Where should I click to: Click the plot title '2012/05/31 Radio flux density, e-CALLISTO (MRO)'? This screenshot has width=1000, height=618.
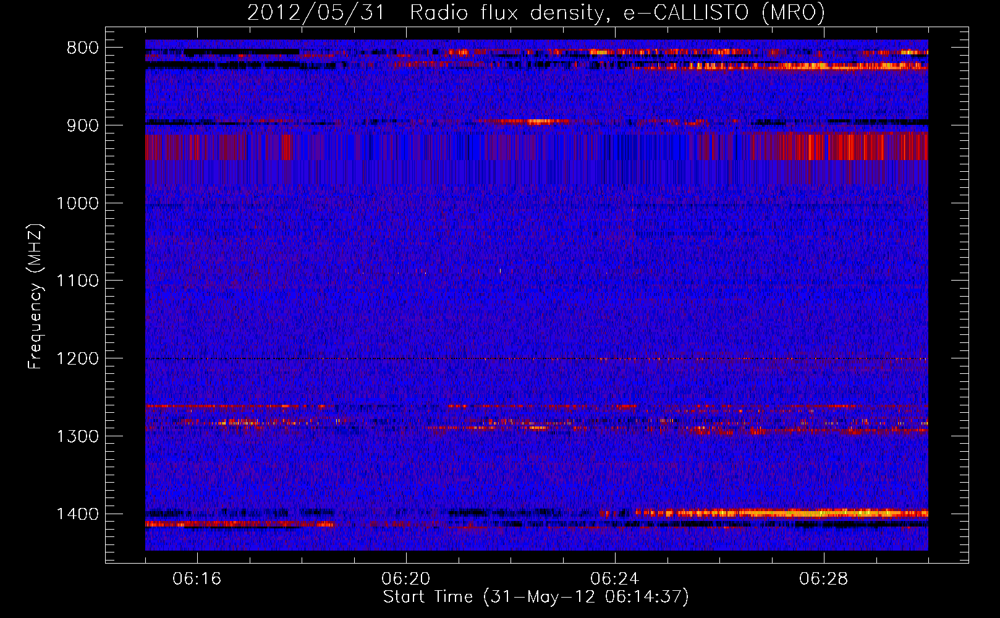[536, 12]
